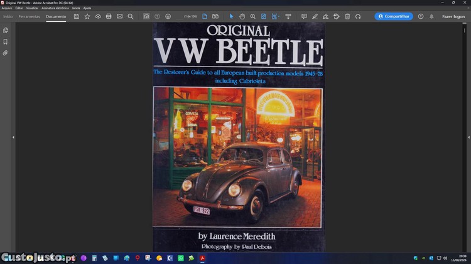The height and width of the screenshot is (264, 471).
Task: Fit page to window icon
Action: (263, 16)
